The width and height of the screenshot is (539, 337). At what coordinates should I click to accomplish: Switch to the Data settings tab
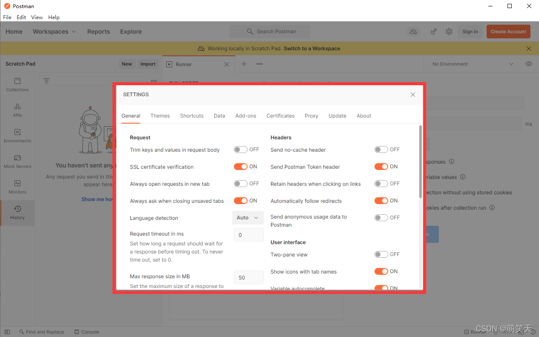219,116
